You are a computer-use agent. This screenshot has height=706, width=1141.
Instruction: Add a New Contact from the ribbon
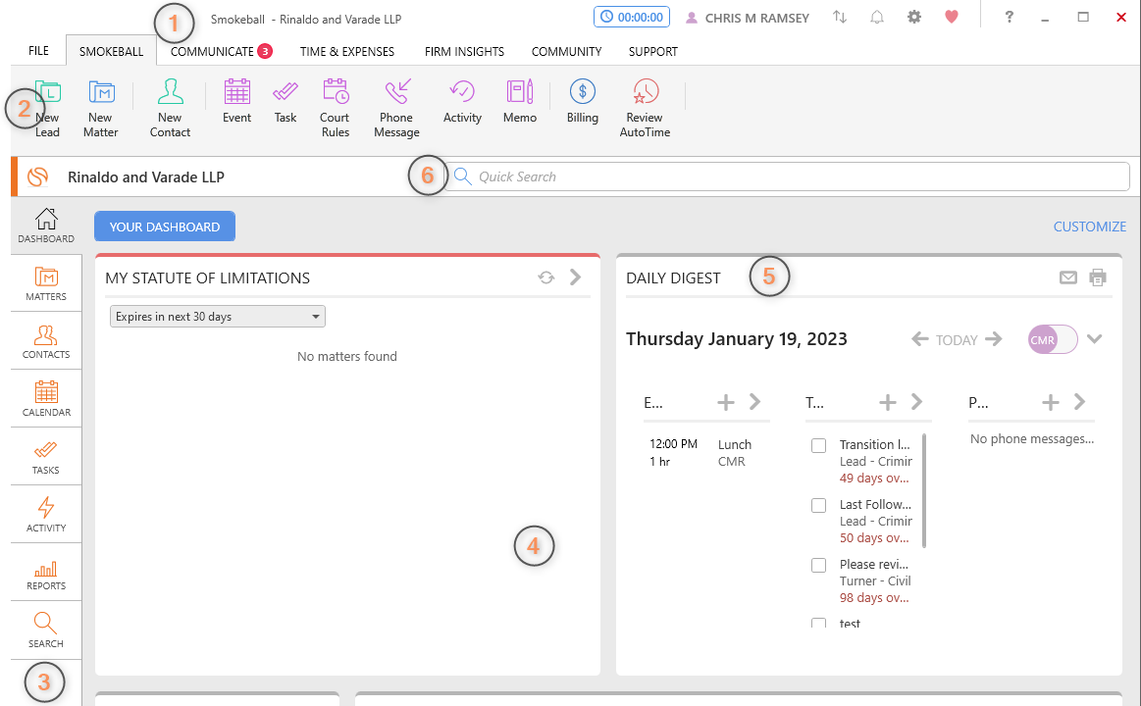pyautogui.click(x=170, y=109)
